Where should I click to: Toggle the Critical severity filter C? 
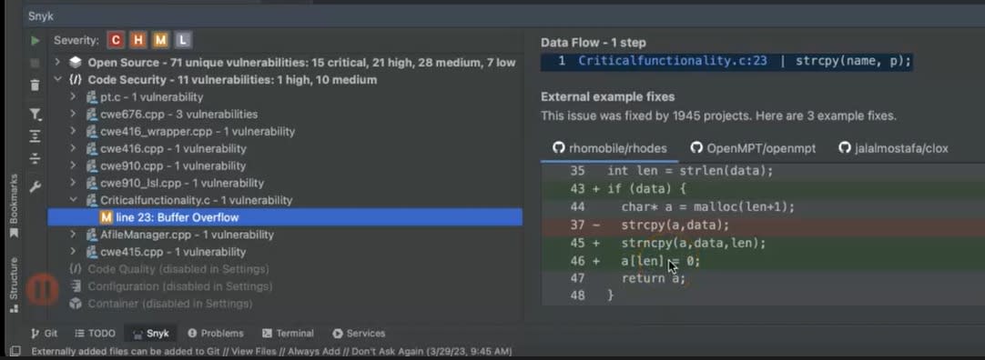click(x=115, y=41)
